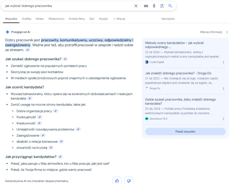Viewport: 230px width, 184px height.
Task: Click the highlighted text 'pracowity, komunikatywny, uczciwy'
Action: (x=72, y=40)
